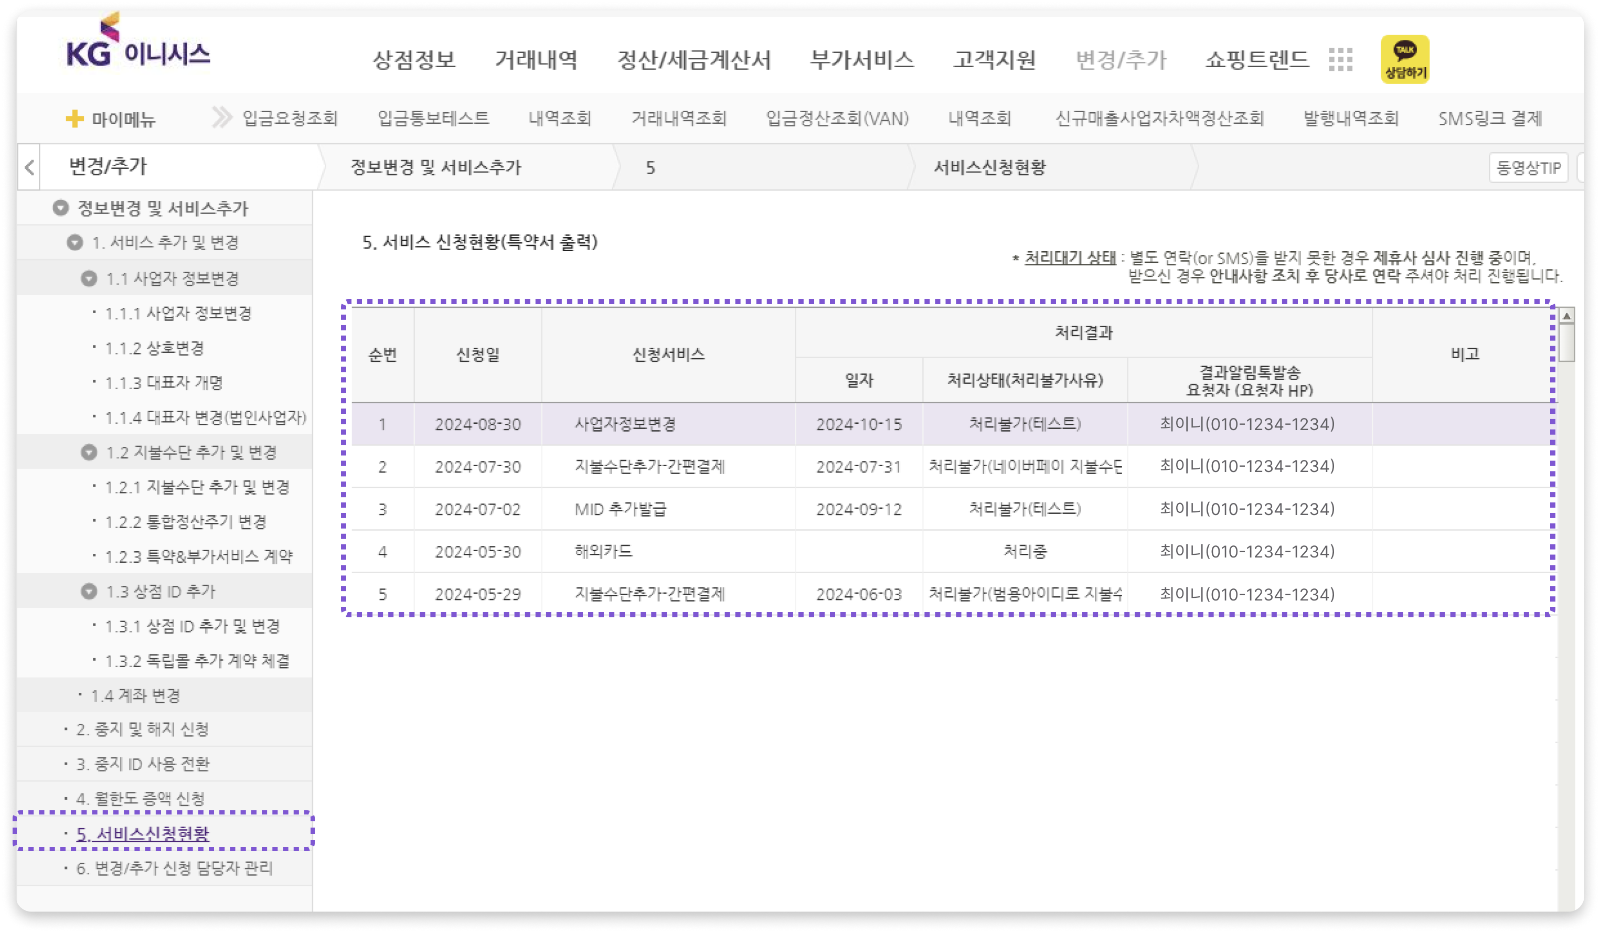The image size is (1600, 933).
Task: Select 1.2.2 통합정산주기 변경 item
Action: coord(185,522)
